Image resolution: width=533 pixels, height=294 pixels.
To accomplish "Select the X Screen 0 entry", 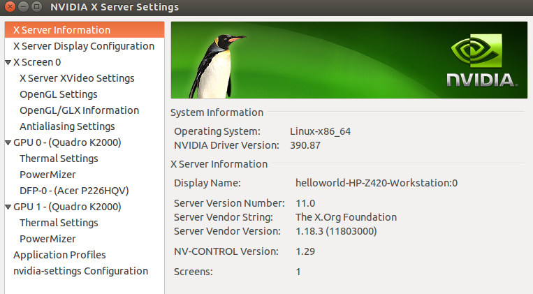I will [37, 62].
